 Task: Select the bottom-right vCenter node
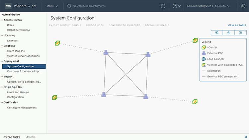point(195,102)
